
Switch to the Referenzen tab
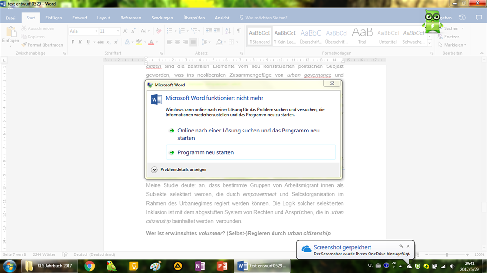click(131, 18)
